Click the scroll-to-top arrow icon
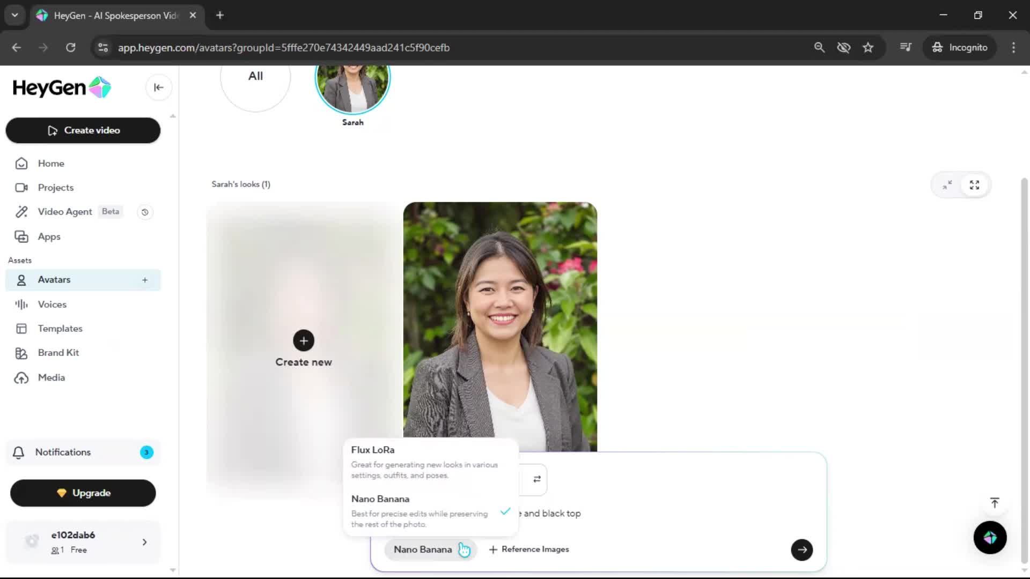Screen dimensions: 1030x579 coord(995,503)
